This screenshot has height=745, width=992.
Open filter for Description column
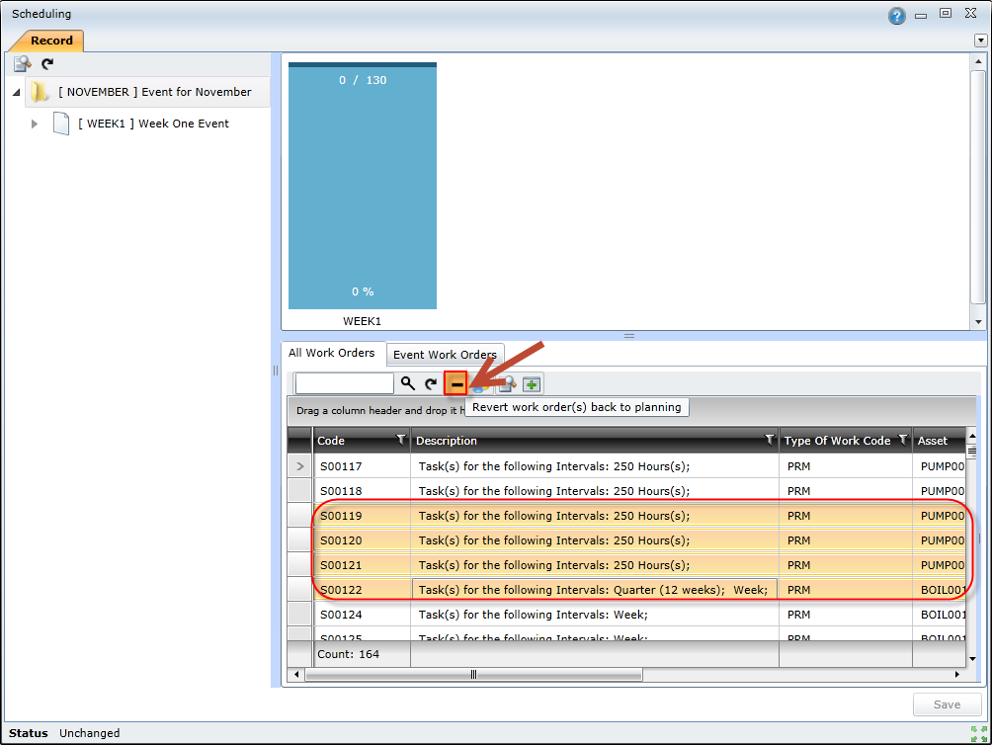point(769,440)
